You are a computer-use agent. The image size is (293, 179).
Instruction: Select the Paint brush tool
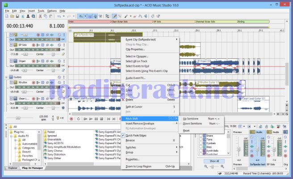click(126, 17)
